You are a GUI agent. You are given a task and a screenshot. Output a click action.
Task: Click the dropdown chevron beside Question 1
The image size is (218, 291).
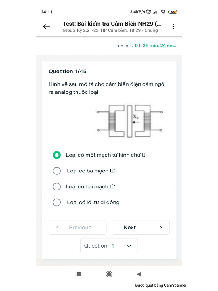click(x=129, y=246)
